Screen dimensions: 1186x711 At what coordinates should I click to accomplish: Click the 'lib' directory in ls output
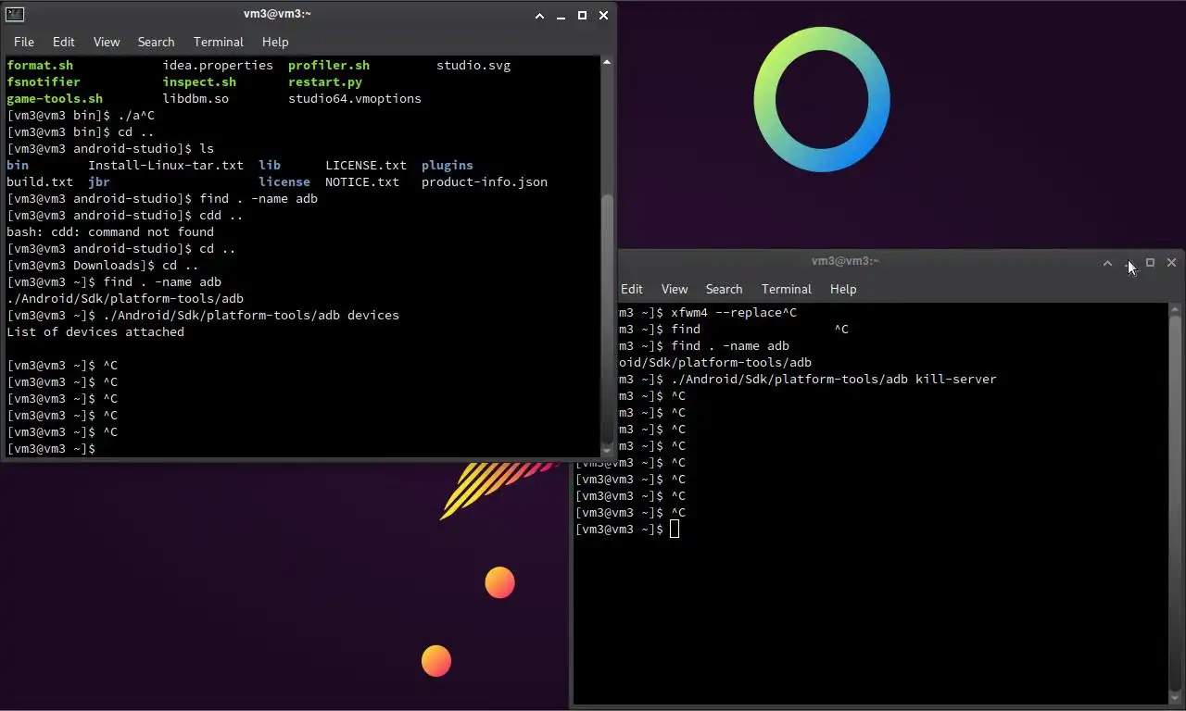click(270, 165)
